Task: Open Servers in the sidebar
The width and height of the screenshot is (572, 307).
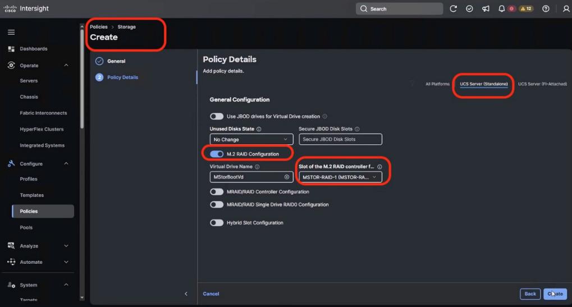Action: click(29, 81)
